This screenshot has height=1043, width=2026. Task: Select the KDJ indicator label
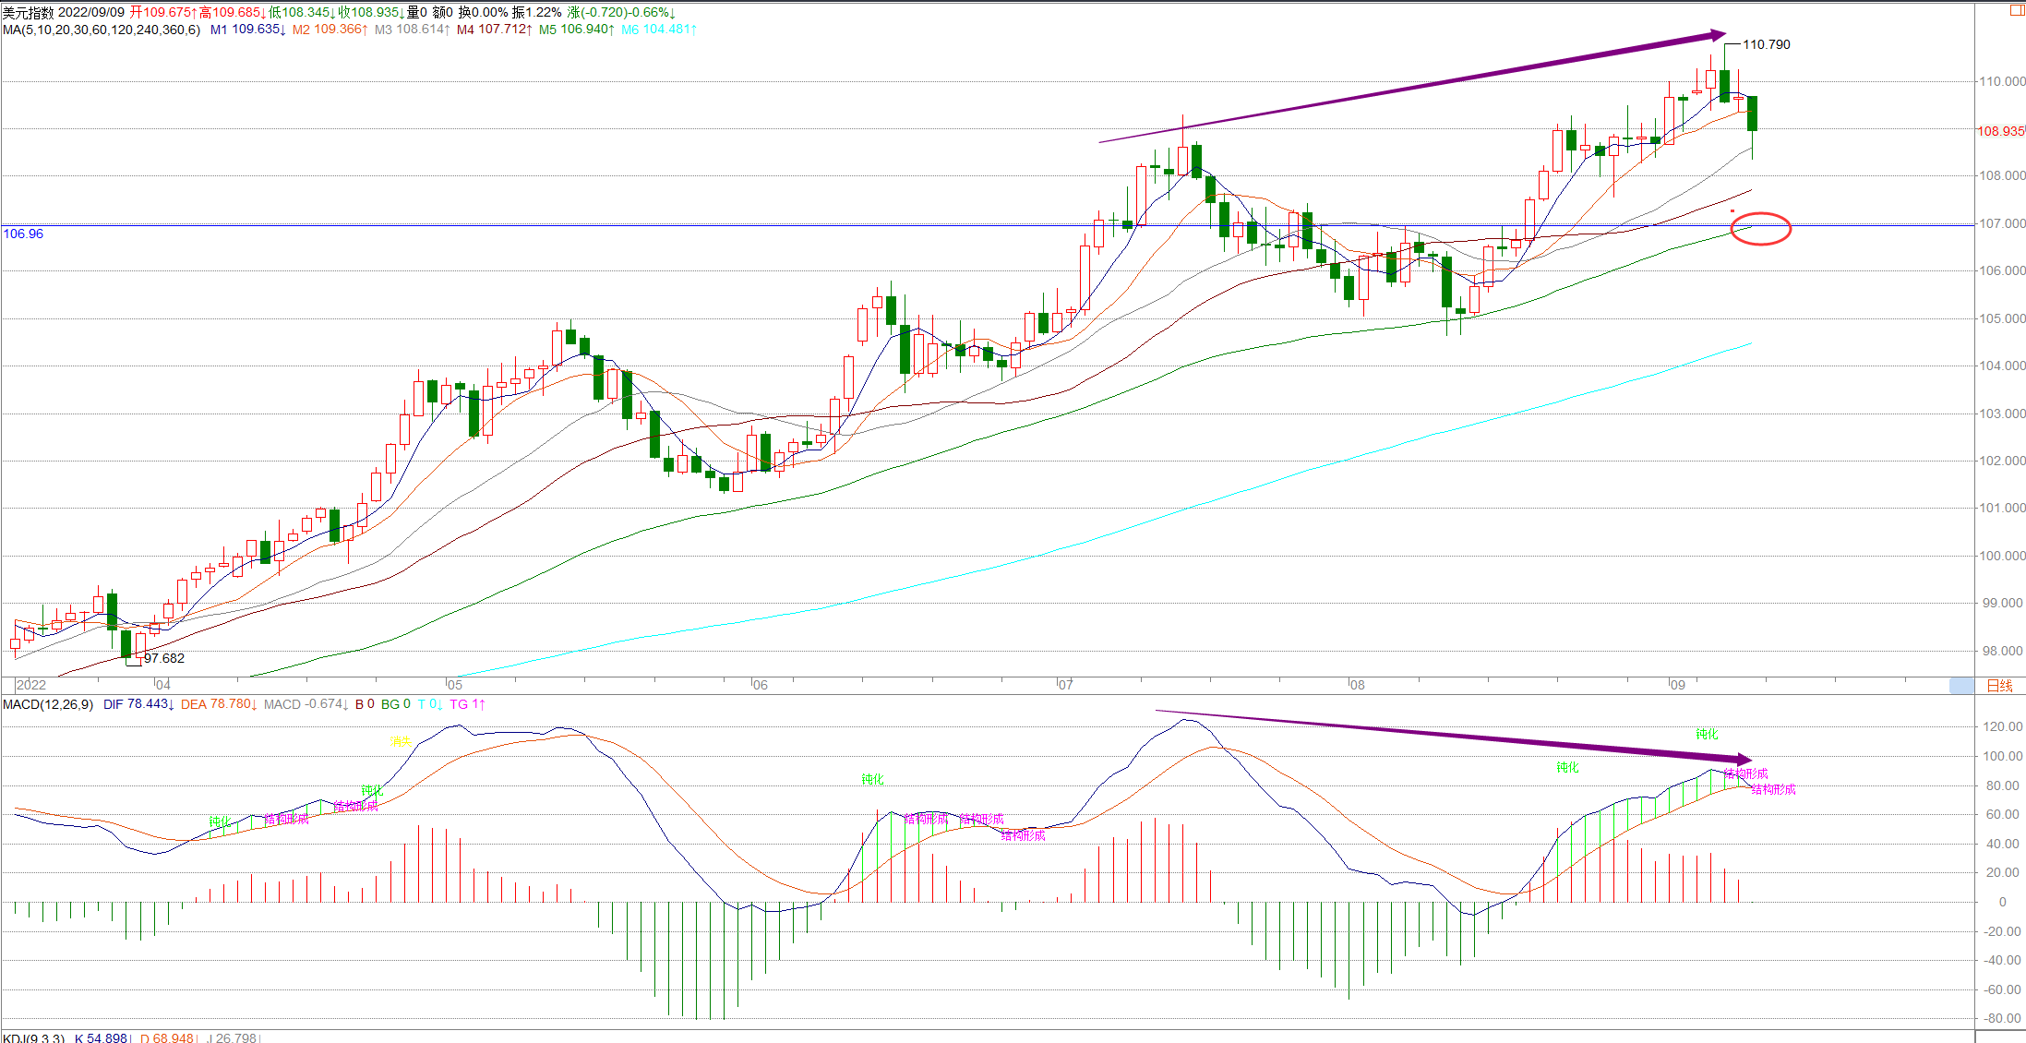click(x=33, y=1037)
